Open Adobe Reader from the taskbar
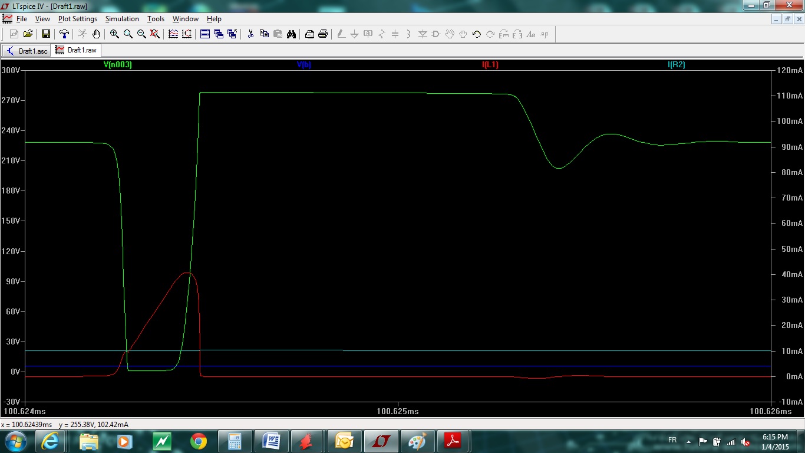The width and height of the screenshot is (805, 453). pyautogui.click(x=454, y=441)
